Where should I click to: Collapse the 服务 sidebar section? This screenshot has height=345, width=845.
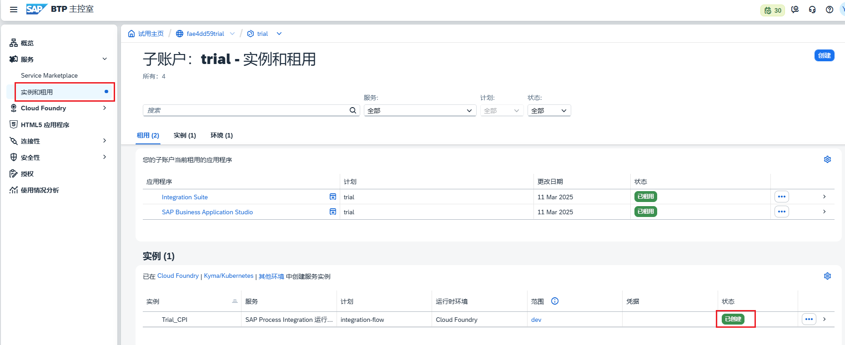click(105, 59)
